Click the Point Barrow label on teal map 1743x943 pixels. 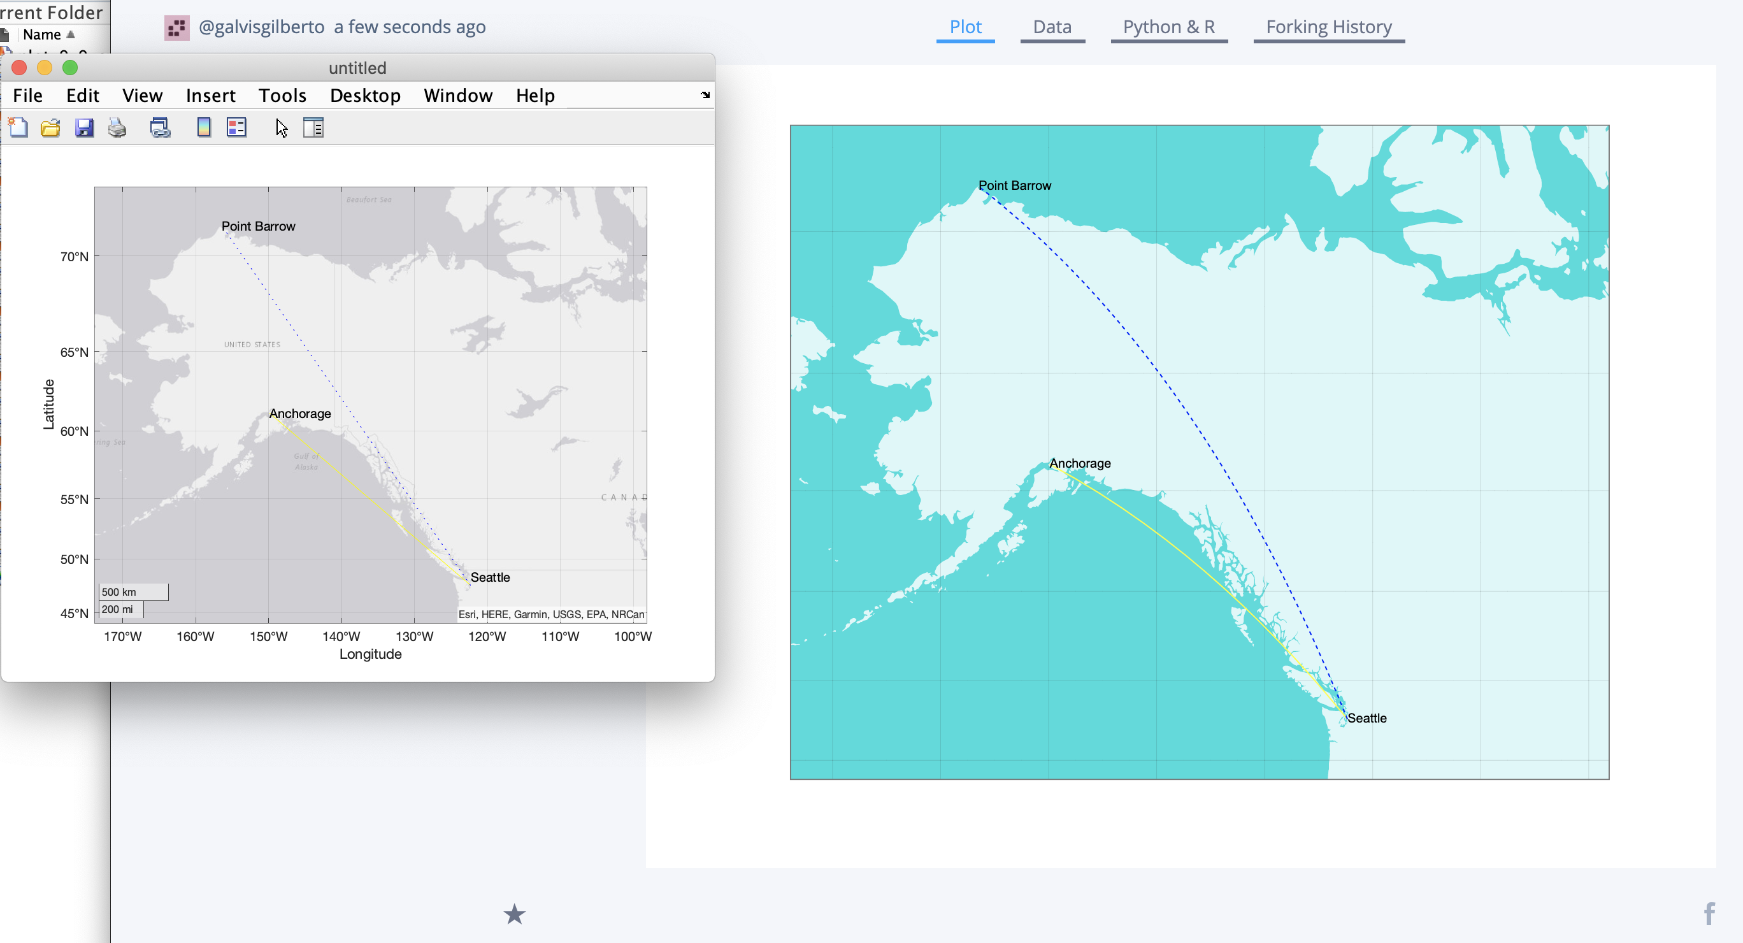click(x=1014, y=185)
